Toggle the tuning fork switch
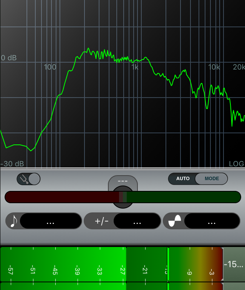This screenshot has height=290, width=245. (28, 179)
